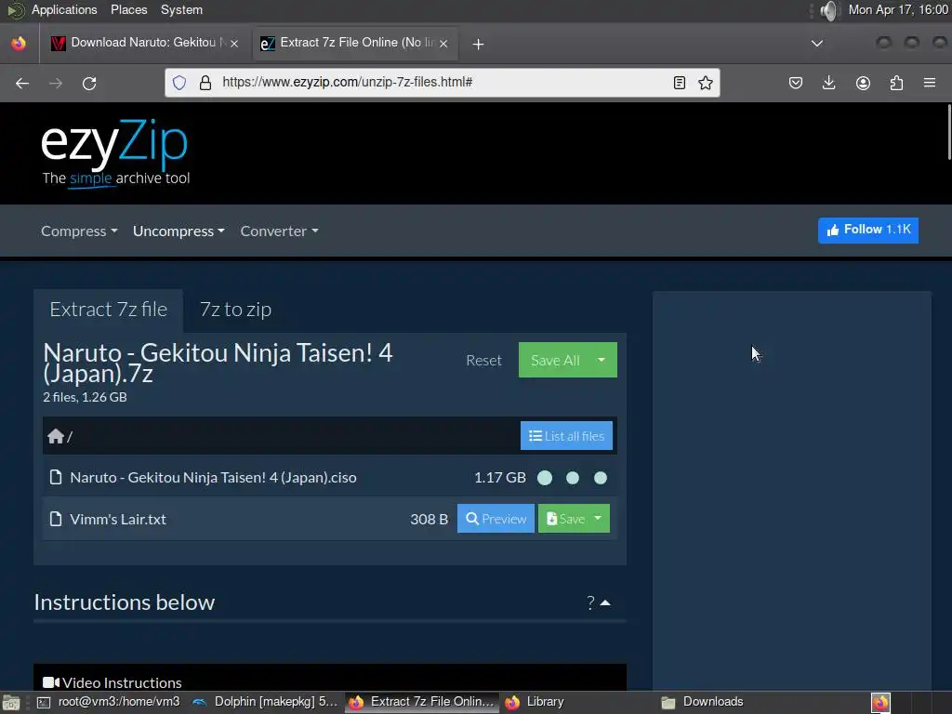This screenshot has height=714, width=952.
Task: Open the Applications menu
Action: point(64,9)
